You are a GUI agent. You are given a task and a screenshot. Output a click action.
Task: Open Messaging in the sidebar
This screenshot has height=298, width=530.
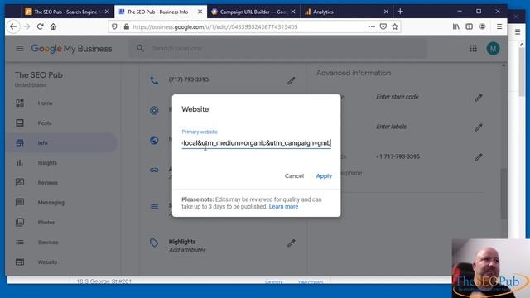coord(51,203)
